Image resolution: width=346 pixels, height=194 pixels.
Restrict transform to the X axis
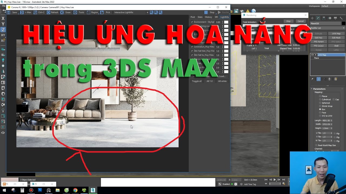tap(3, 18)
